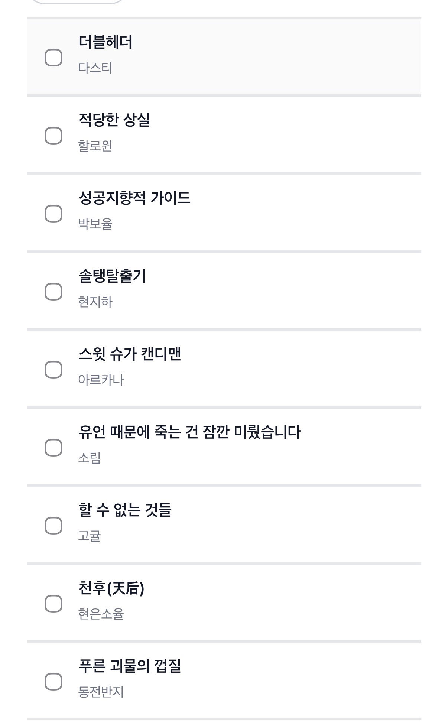Click title 유언 때문에 죽는 건 잠깐 미뤘습니다
Screen dimensions: 448x724
[x=189, y=432]
